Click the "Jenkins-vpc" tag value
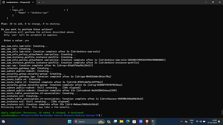The image size is (223, 125). (x=40, y=13)
